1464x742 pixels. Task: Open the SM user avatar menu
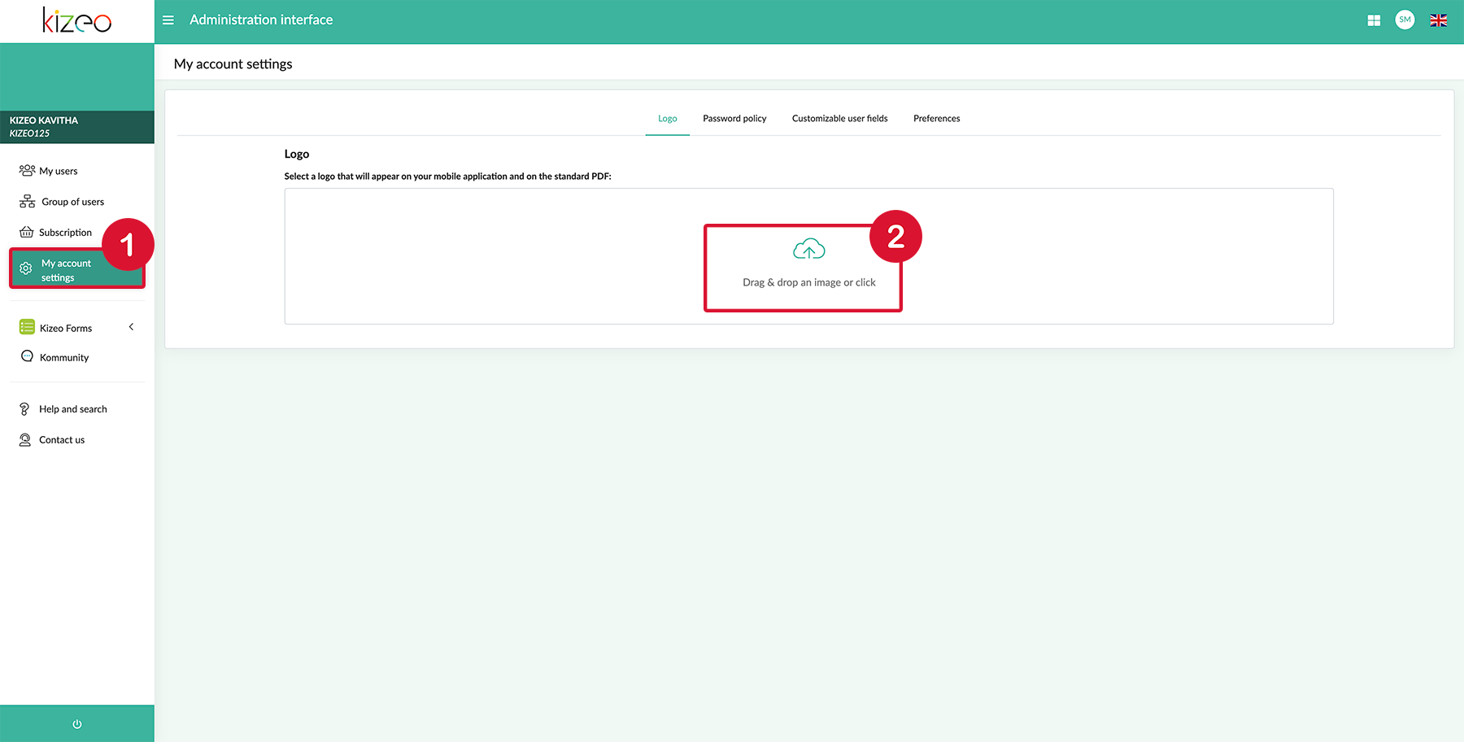coord(1405,20)
